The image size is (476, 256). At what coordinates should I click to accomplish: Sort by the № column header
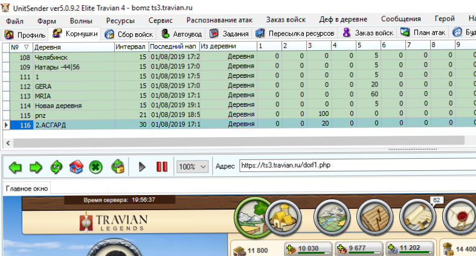[21, 47]
